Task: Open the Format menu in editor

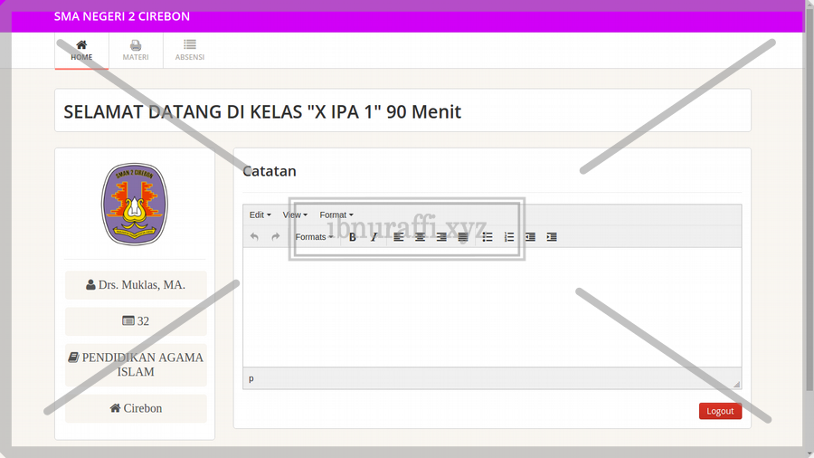Action: (x=336, y=215)
